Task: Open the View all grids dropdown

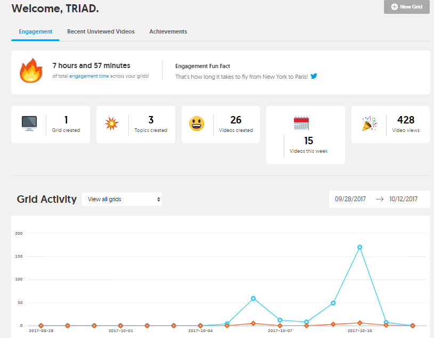Action: tap(122, 199)
